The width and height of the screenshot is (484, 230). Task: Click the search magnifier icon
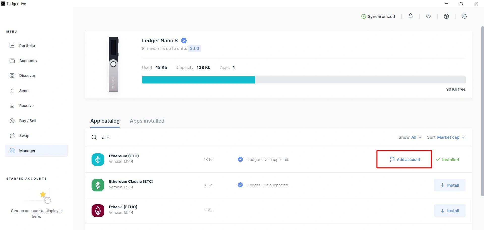click(x=94, y=137)
